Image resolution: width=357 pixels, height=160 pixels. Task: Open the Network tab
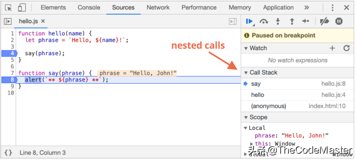coord(158,8)
